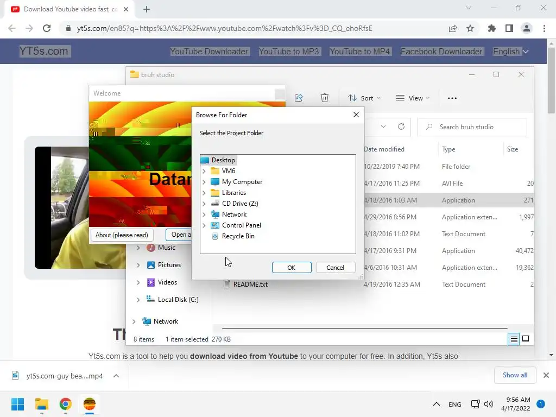Image resolution: width=556 pixels, height=417 pixels.
Task: Sort by Type column header
Action: (x=448, y=149)
